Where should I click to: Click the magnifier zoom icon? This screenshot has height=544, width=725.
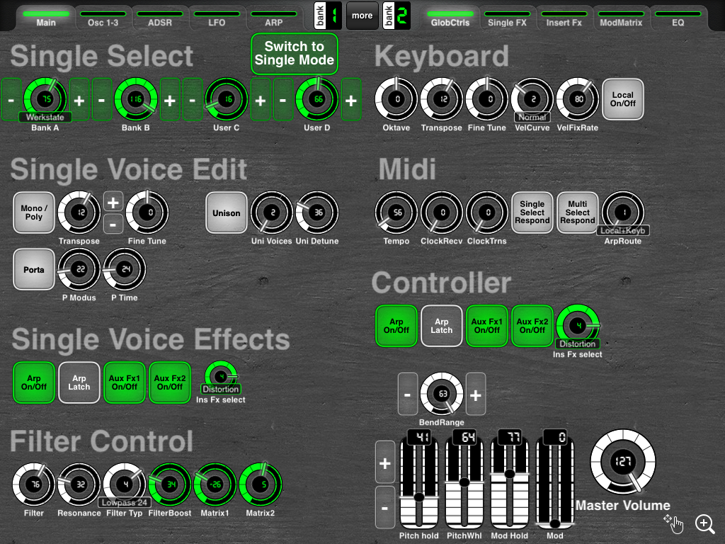(704, 524)
